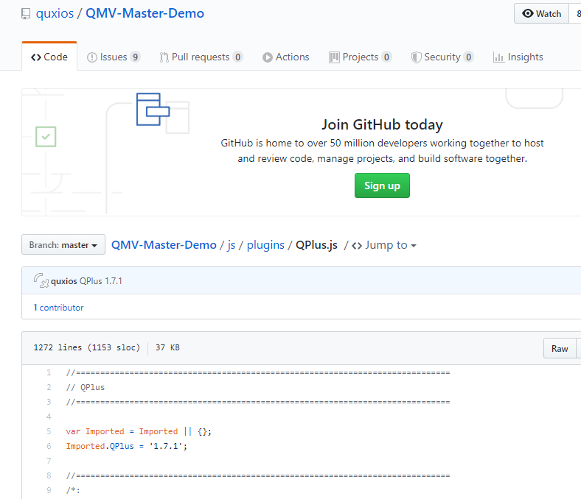Viewport: 581px width, 499px height.
Task: Click the '// QPlus' comment line
Action: (x=86, y=387)
